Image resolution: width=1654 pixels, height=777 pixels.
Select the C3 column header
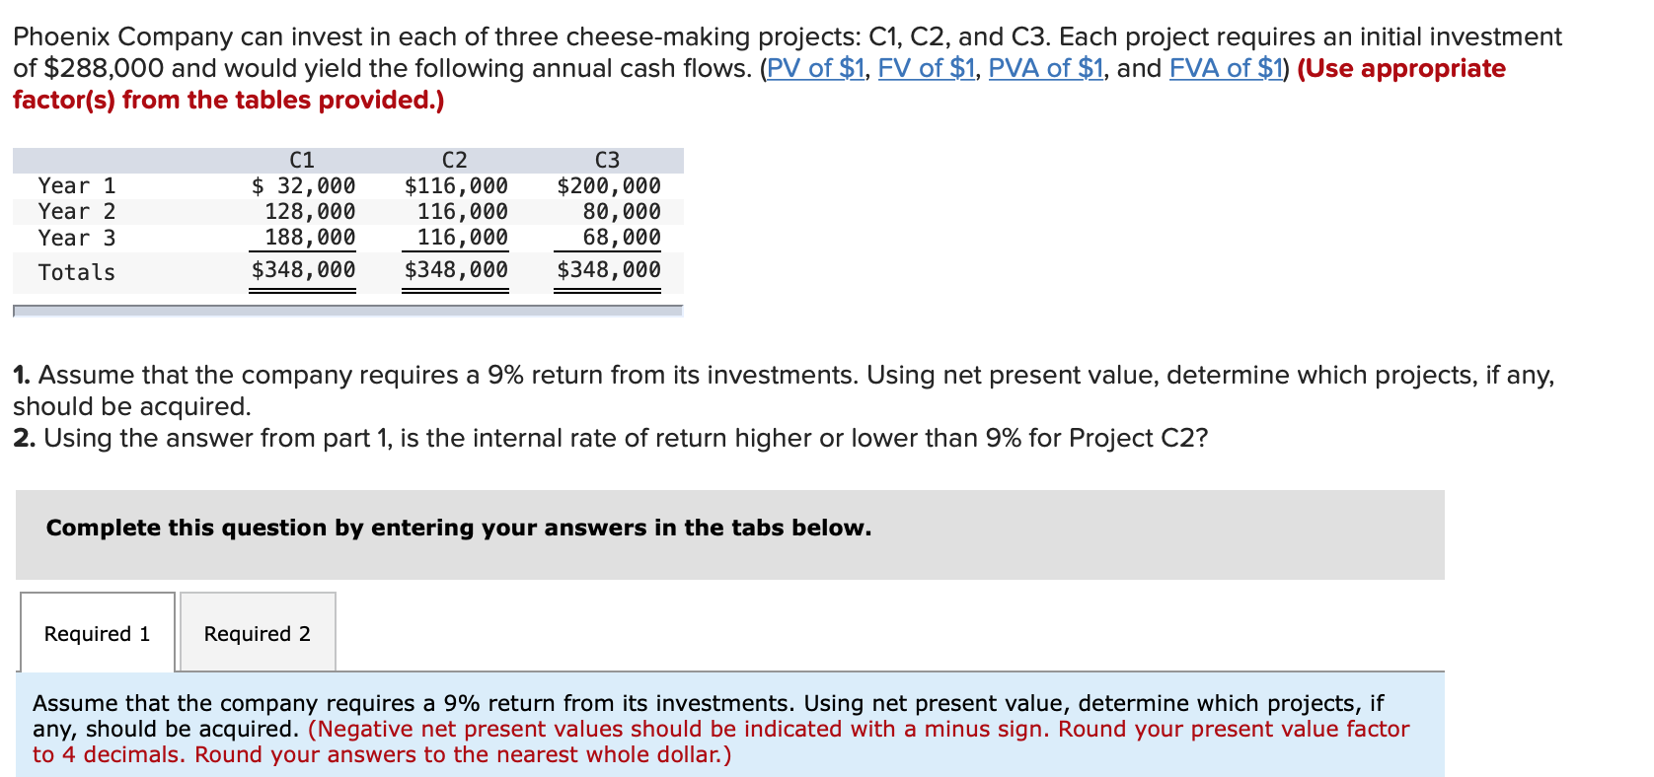606,159
